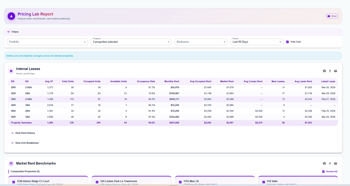Click Deselect All comparable properties

coord(330,171)
